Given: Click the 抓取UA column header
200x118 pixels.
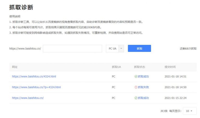Looking at the screenshot, I should pos(116,67).
